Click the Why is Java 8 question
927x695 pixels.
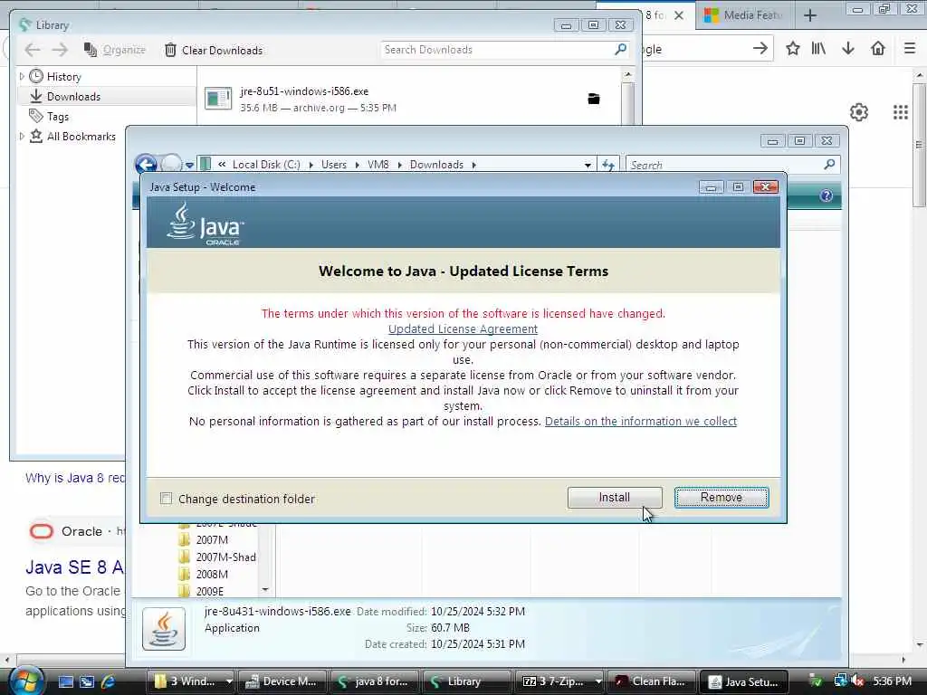(75, 478)
